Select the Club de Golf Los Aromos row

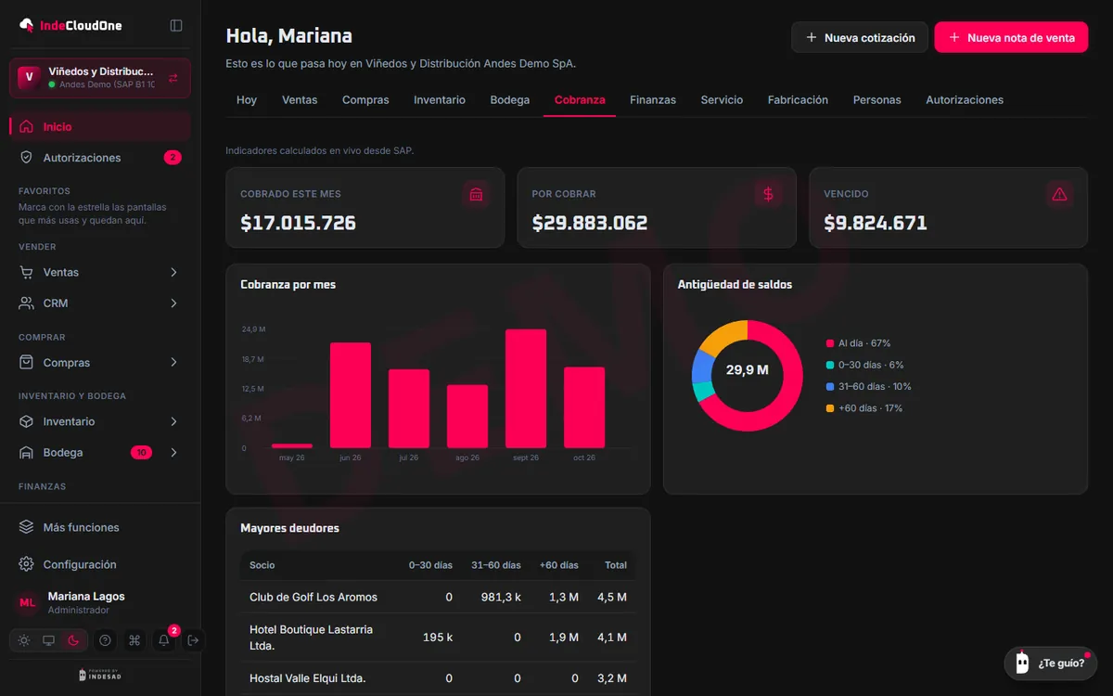[x=438, y=597]
